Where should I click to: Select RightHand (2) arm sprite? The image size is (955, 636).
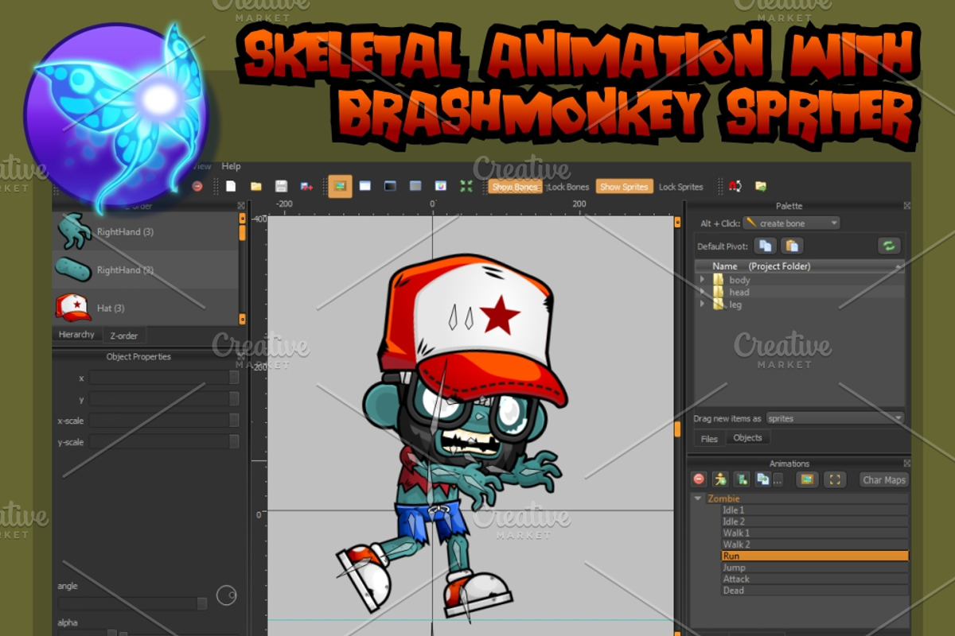point(146,270)
